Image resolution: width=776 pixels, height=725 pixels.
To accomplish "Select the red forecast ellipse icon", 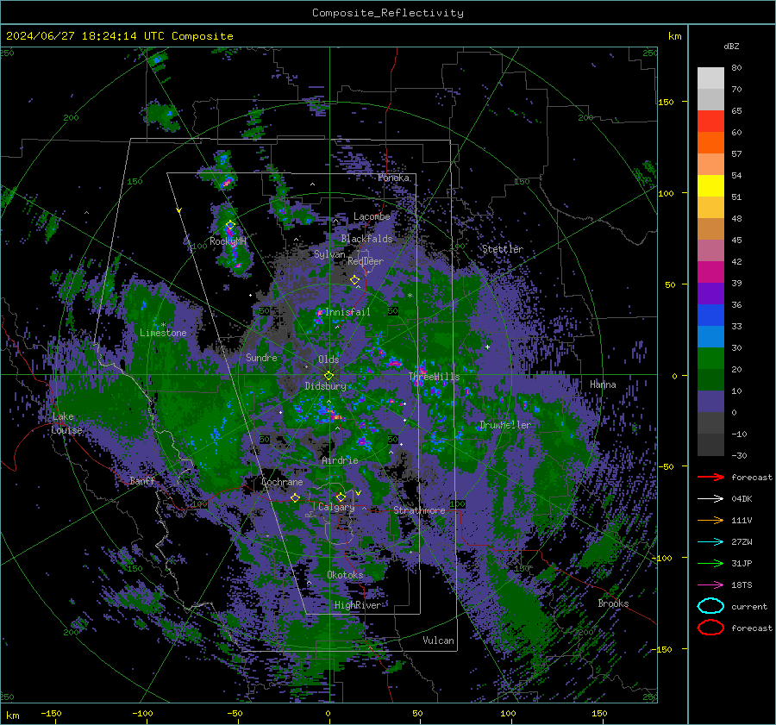I will coord(710,628).
